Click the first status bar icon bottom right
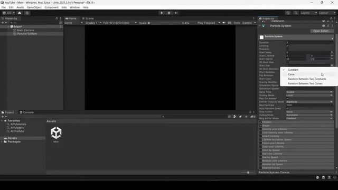This screenshot has width=338, height=190. pos(317,177)
